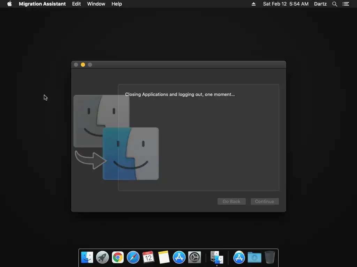357x267 pixels.
Task: Open Spotlight search magnifier icon
Action: (334, 4)
